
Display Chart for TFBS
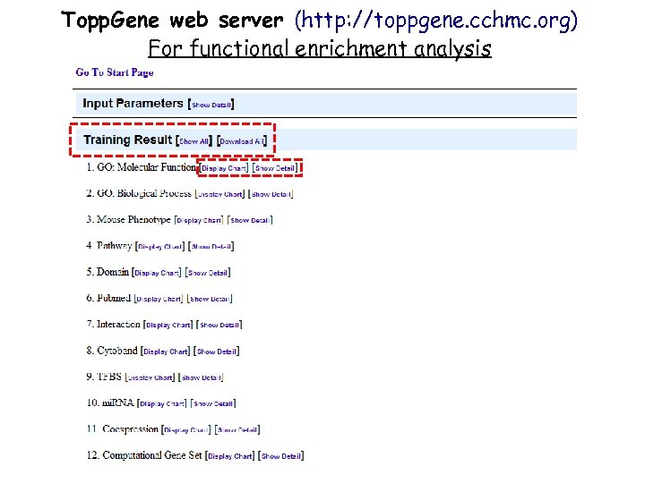[x=150, y=377]
